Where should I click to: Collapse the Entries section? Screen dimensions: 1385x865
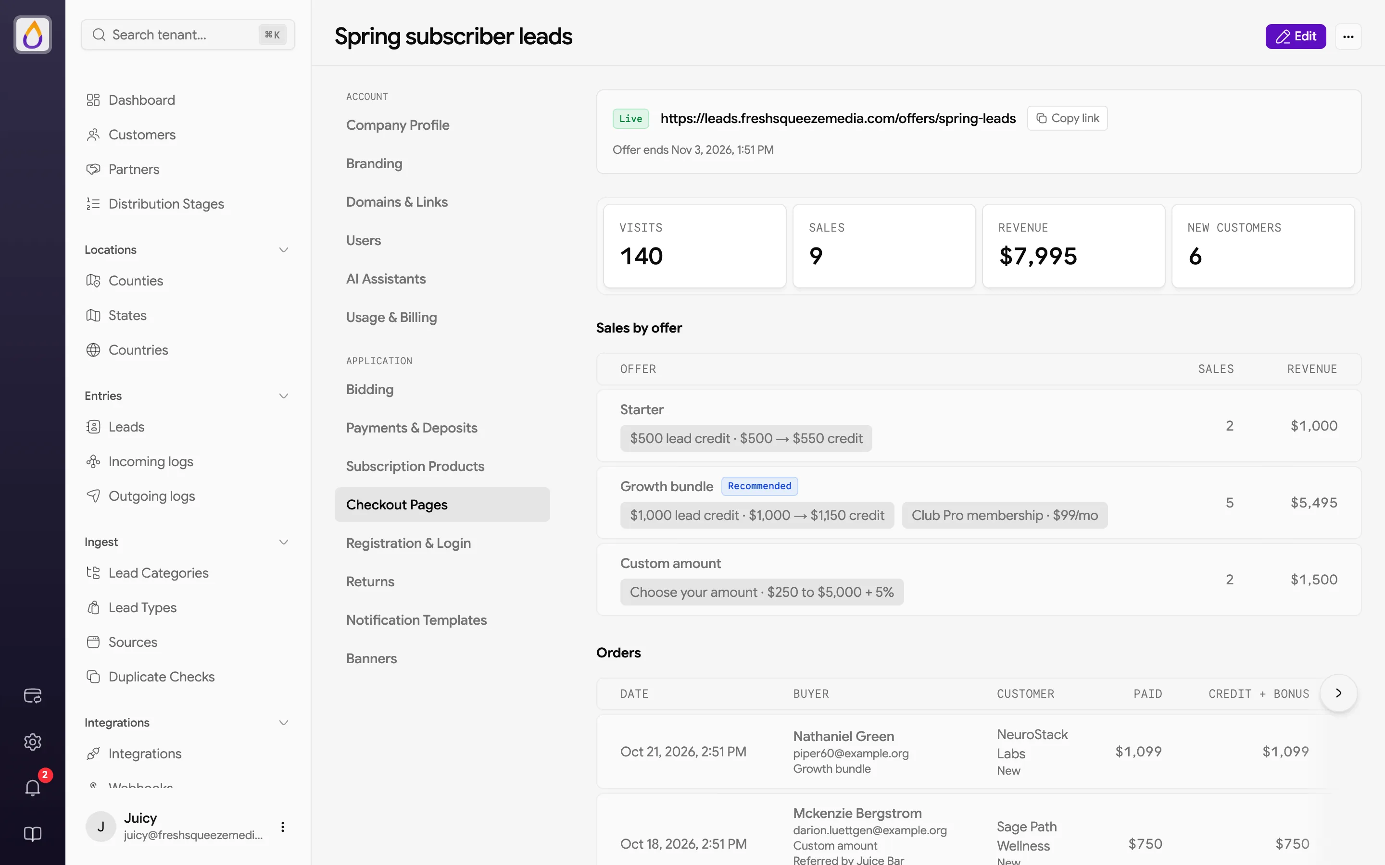click(283, 396)
